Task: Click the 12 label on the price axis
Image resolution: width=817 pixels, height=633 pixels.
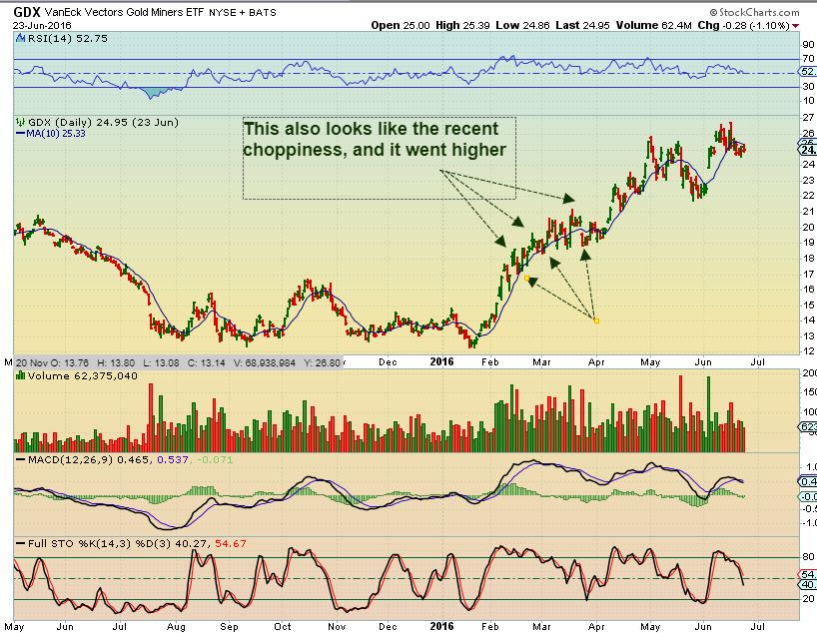Action: tap(808, 351)
